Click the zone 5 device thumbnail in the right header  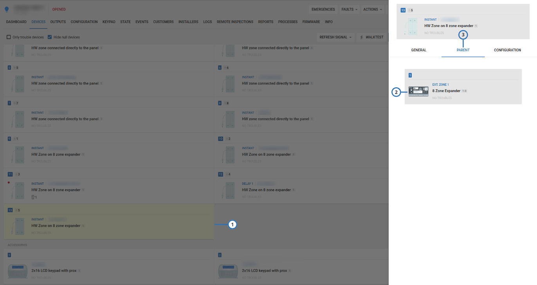pyautogui.click(x=412, y=26)
